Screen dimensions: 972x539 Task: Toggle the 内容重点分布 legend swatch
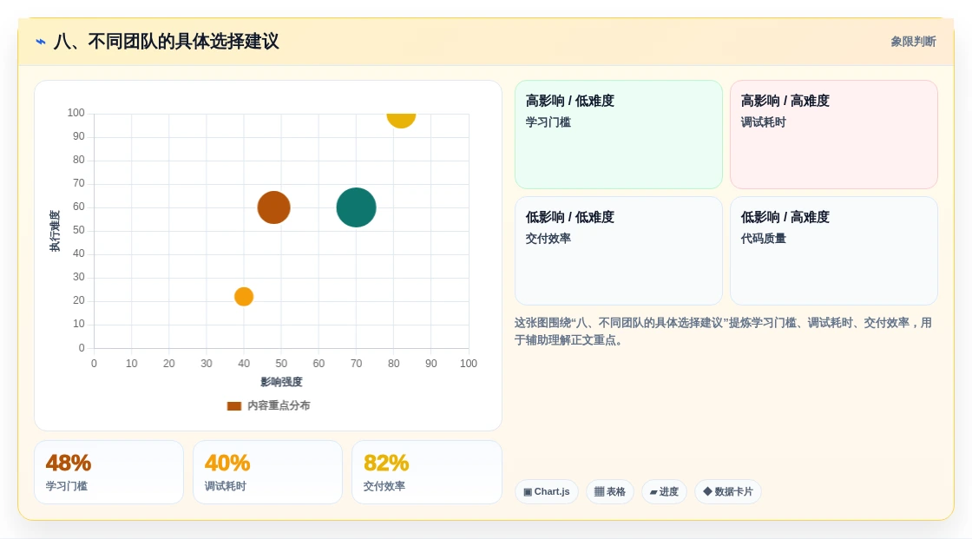(x=233, y=405)
